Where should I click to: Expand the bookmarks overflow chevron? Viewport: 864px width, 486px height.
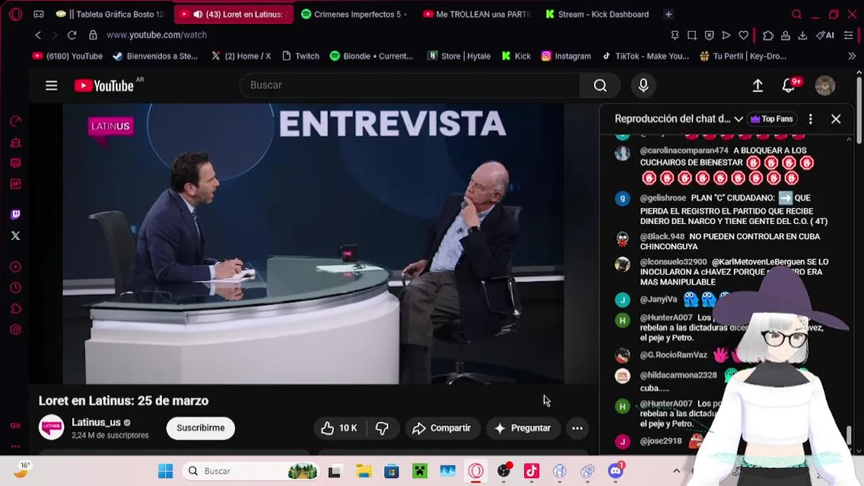tap(852, 56)
